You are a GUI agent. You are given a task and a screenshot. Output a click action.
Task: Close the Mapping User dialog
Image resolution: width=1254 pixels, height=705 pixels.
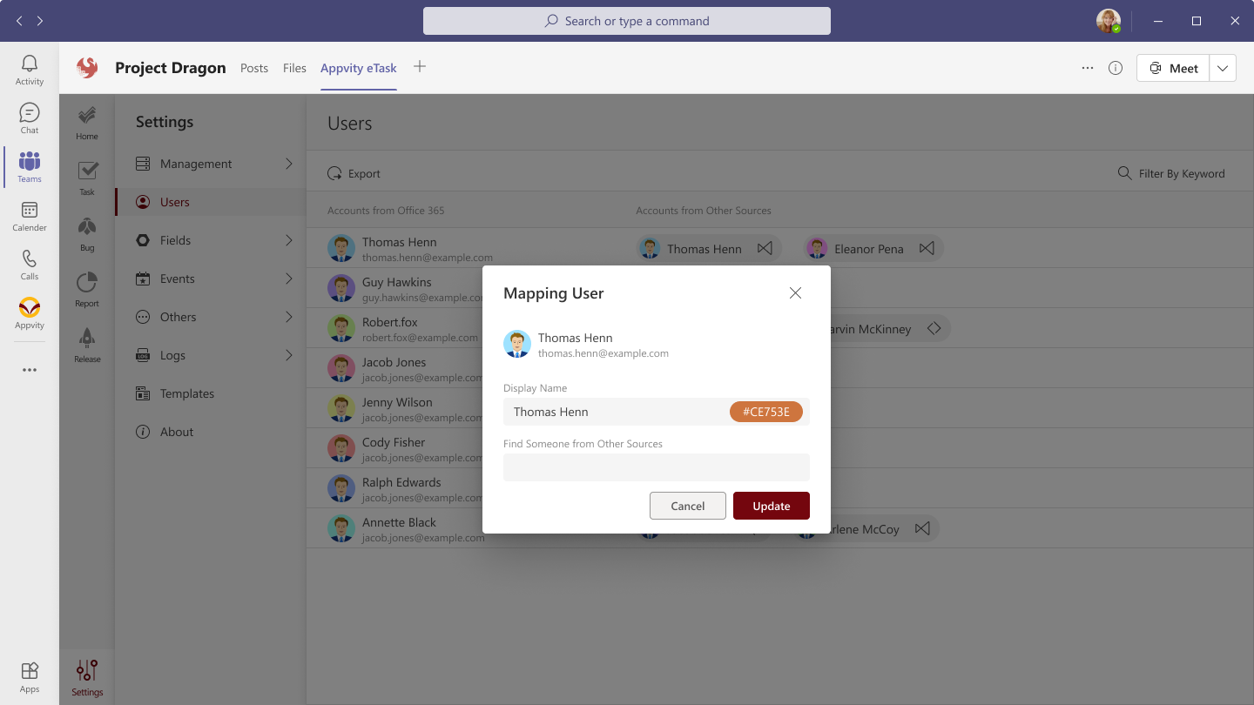[795, 293]
